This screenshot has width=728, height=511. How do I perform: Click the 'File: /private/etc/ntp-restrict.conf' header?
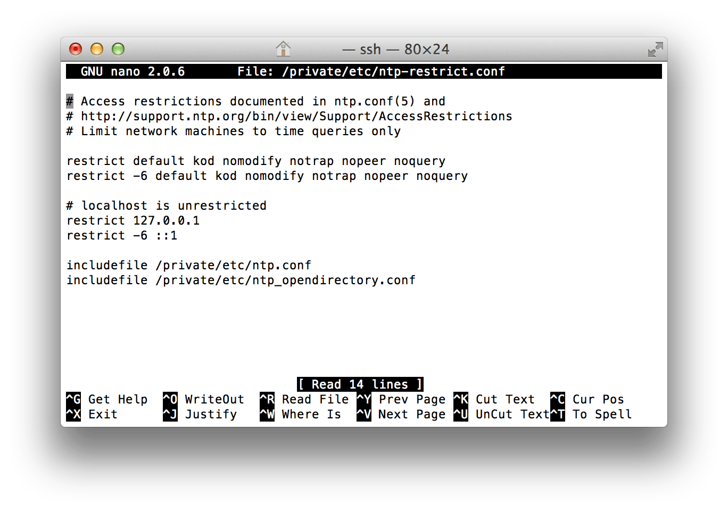pyautogui.click(x=371, y=71)
